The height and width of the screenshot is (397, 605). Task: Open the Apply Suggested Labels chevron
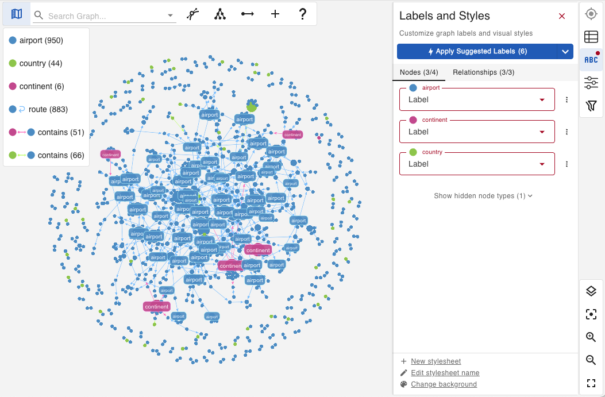tap(565, 51)
